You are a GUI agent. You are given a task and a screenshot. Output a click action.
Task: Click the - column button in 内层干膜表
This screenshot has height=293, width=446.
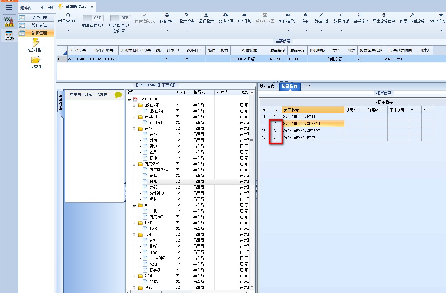428,110
